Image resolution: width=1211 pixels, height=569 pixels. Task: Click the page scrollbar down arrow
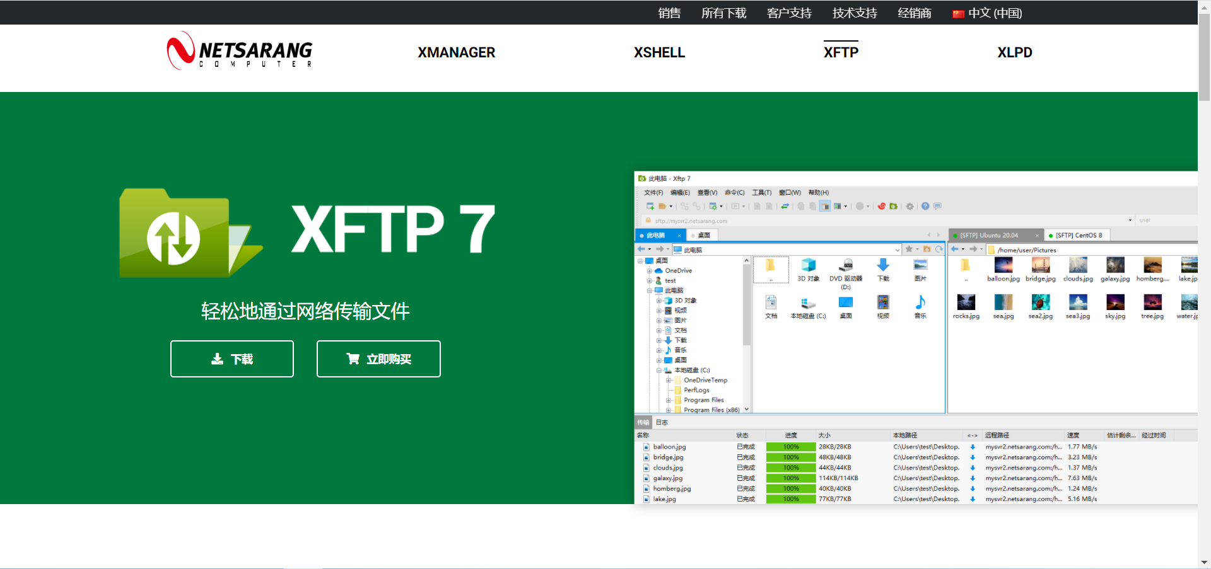coord(1204,562)
